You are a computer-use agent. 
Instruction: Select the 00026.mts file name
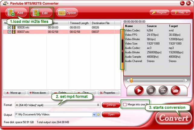pyautogui.click(x=23, y=28)
